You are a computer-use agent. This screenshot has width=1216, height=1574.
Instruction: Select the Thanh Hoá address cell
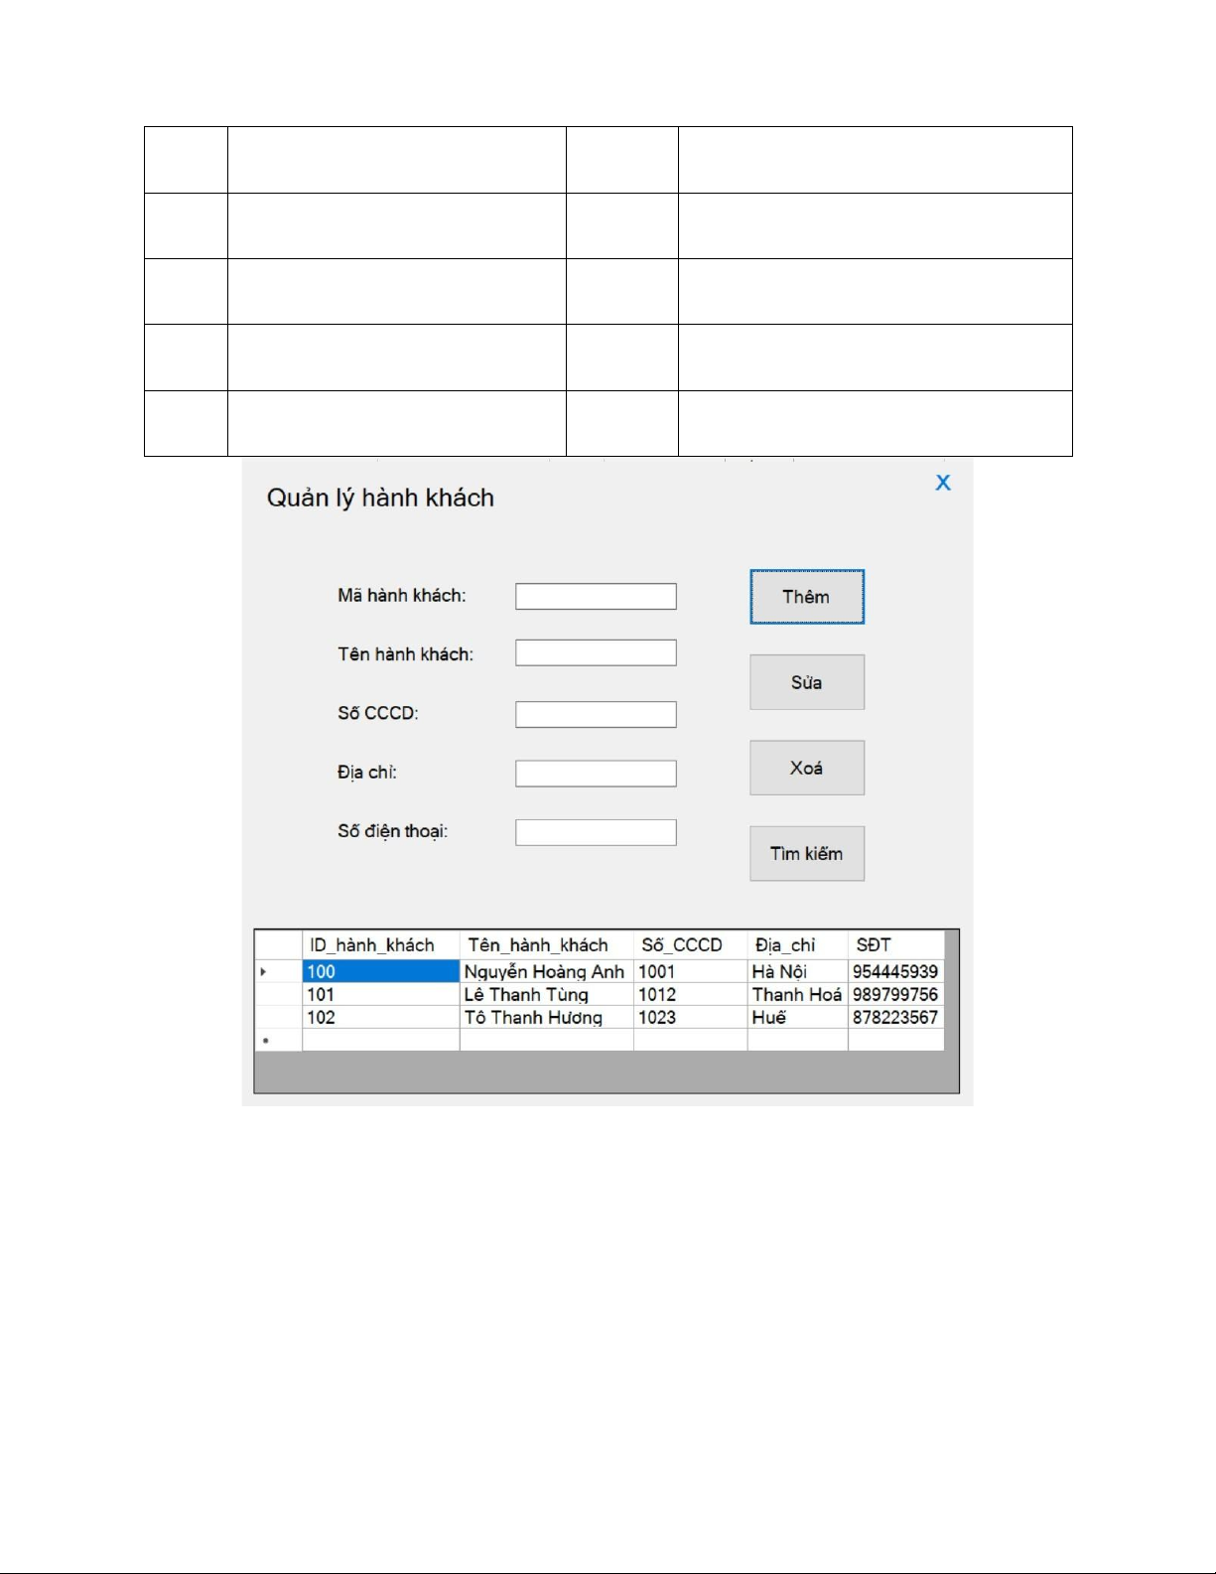click(796, 995)
